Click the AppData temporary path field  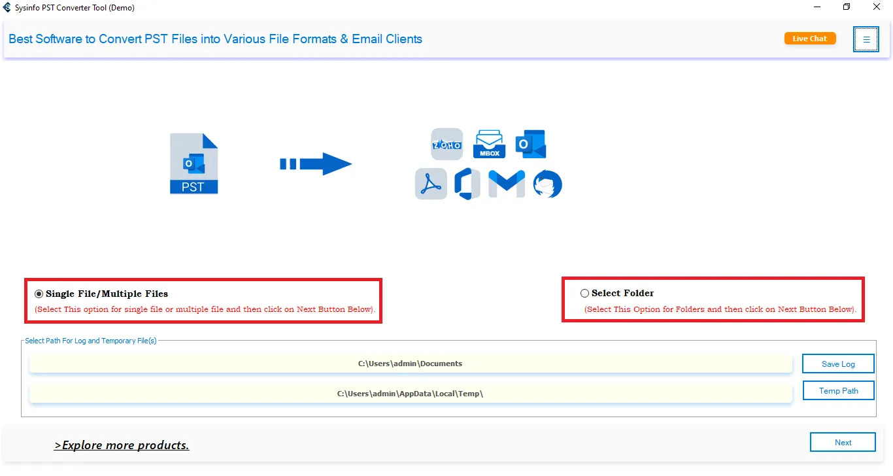pyautogui.click(x=411, y=393)
